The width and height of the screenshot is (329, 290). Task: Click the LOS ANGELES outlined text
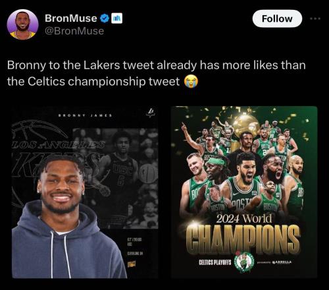[58, 145]
